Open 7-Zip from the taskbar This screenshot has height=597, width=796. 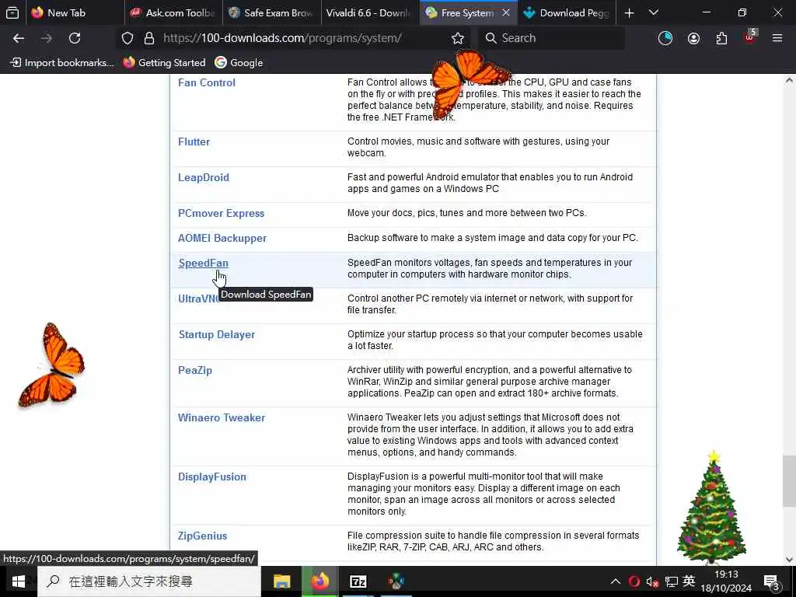click(358, 581)
